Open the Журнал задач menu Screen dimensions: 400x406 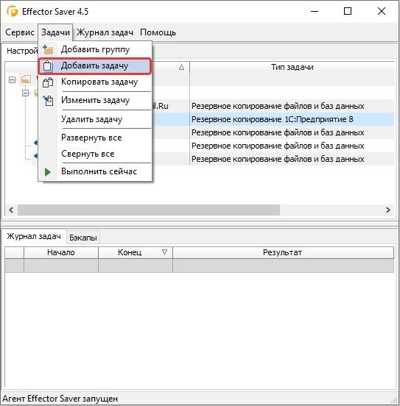(105, 32)
